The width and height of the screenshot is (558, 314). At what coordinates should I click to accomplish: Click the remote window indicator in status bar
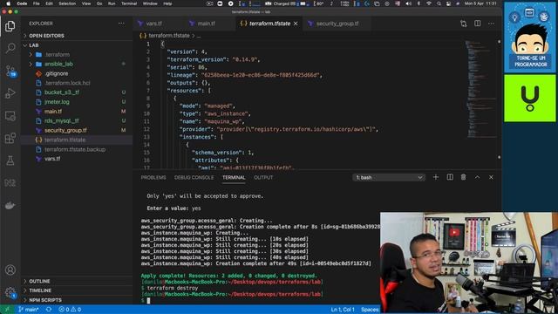pyautogui.click(x=7, y=310)
